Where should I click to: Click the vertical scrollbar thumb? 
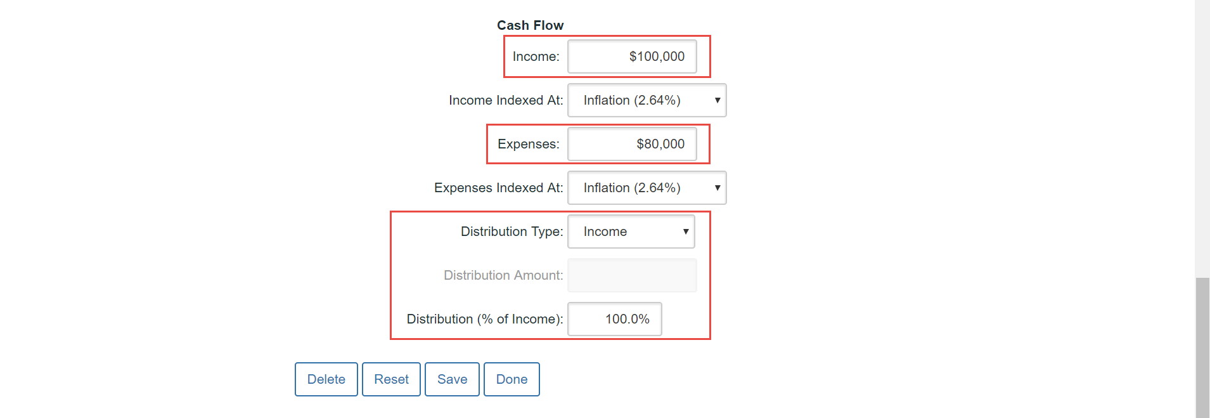1202,348
